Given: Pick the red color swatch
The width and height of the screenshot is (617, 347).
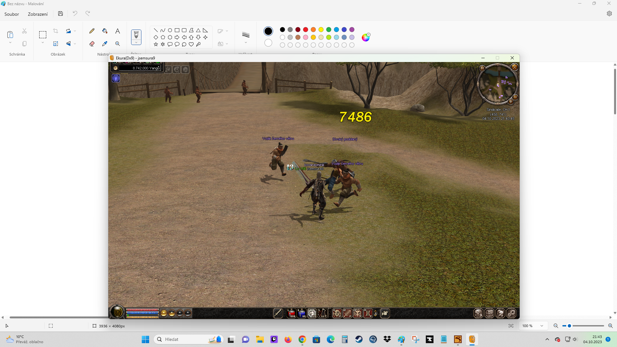Looking at the screenshot, I should pos(306,30).
